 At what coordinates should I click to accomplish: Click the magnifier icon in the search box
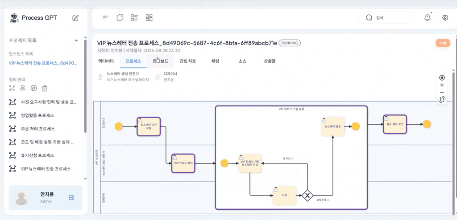369,18
